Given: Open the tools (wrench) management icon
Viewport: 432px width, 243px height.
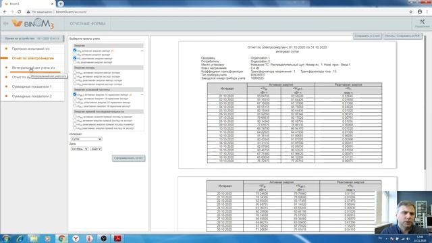Looking at the screenshot, I should coord(422,23).
